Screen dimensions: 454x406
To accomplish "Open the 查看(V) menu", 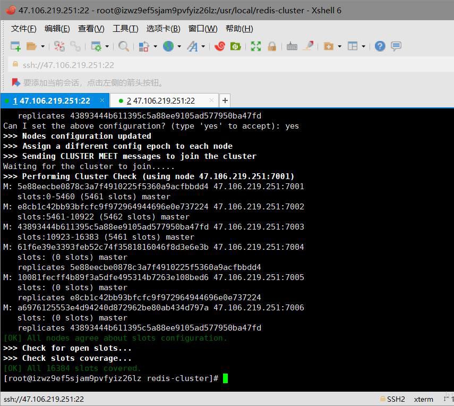I will [x=91, y=29].
